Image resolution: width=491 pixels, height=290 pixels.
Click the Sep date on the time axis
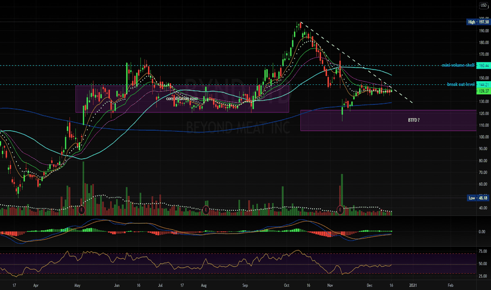click(245, 285)
